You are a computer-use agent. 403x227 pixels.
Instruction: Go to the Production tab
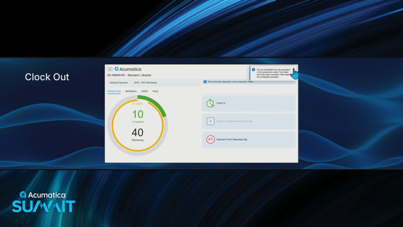pyautogui.click(x=114, y=91)
